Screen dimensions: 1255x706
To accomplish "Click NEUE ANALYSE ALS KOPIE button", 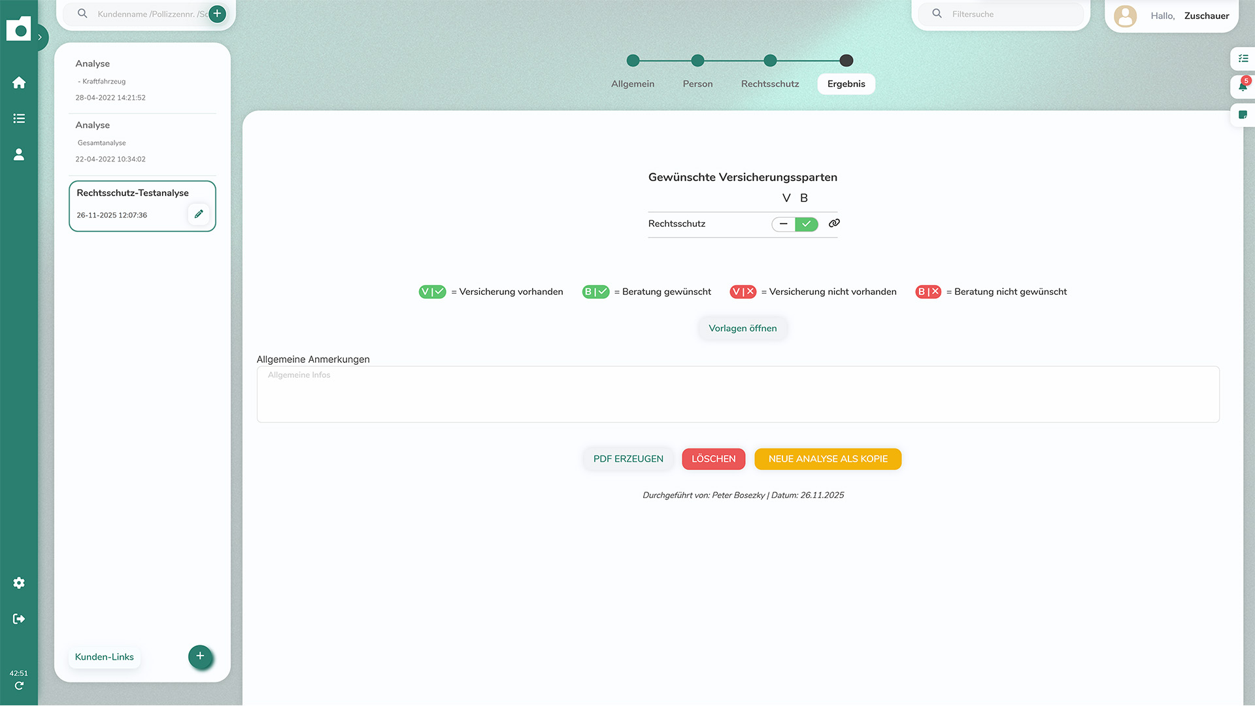I will coord(828,459).
